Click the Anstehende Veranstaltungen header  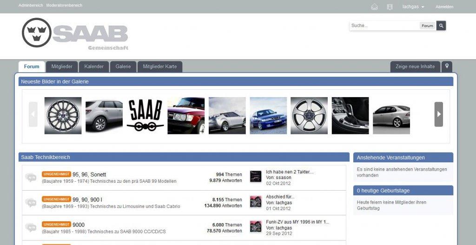click(403, 158)
